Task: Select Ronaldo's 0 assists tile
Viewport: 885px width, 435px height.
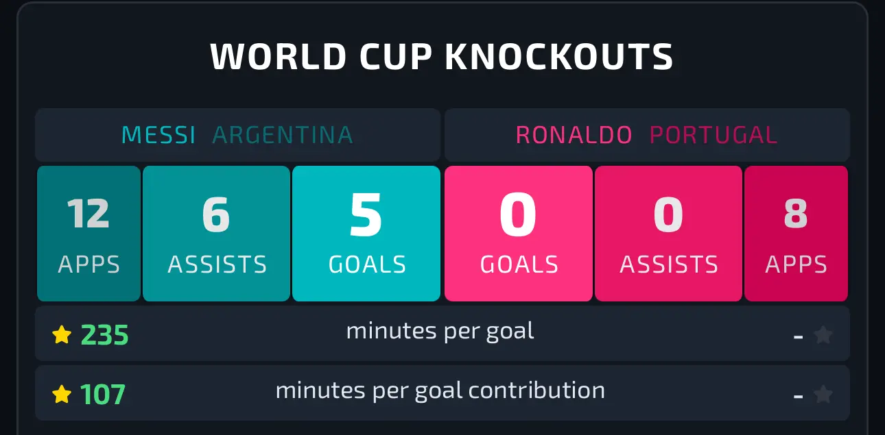Action: pyautogui.click(x=668, y=234)
